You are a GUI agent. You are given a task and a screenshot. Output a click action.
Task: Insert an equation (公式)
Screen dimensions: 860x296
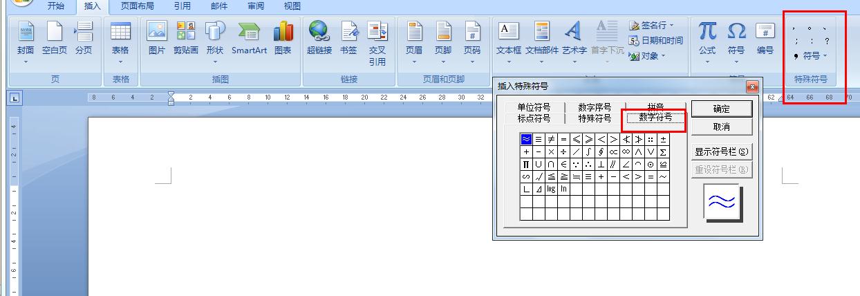coord(707,43)
